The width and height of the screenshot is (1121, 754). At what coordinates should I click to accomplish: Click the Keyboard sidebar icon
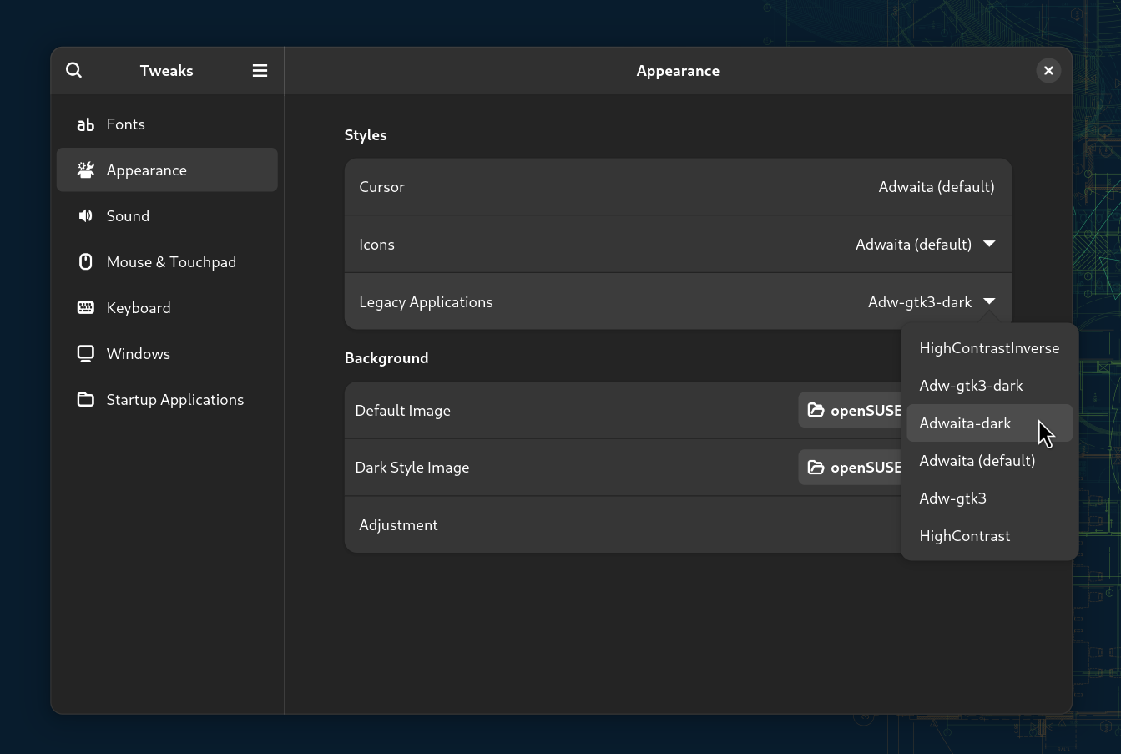85,308
